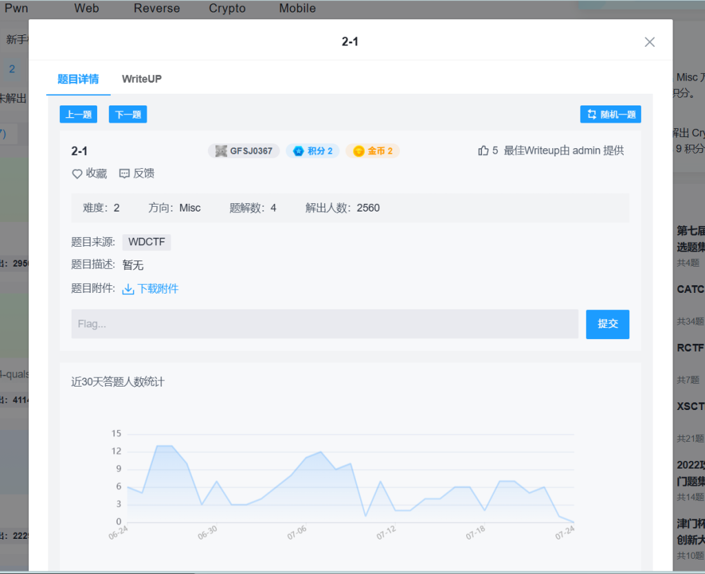Click the Flag input field

(324, 324)
